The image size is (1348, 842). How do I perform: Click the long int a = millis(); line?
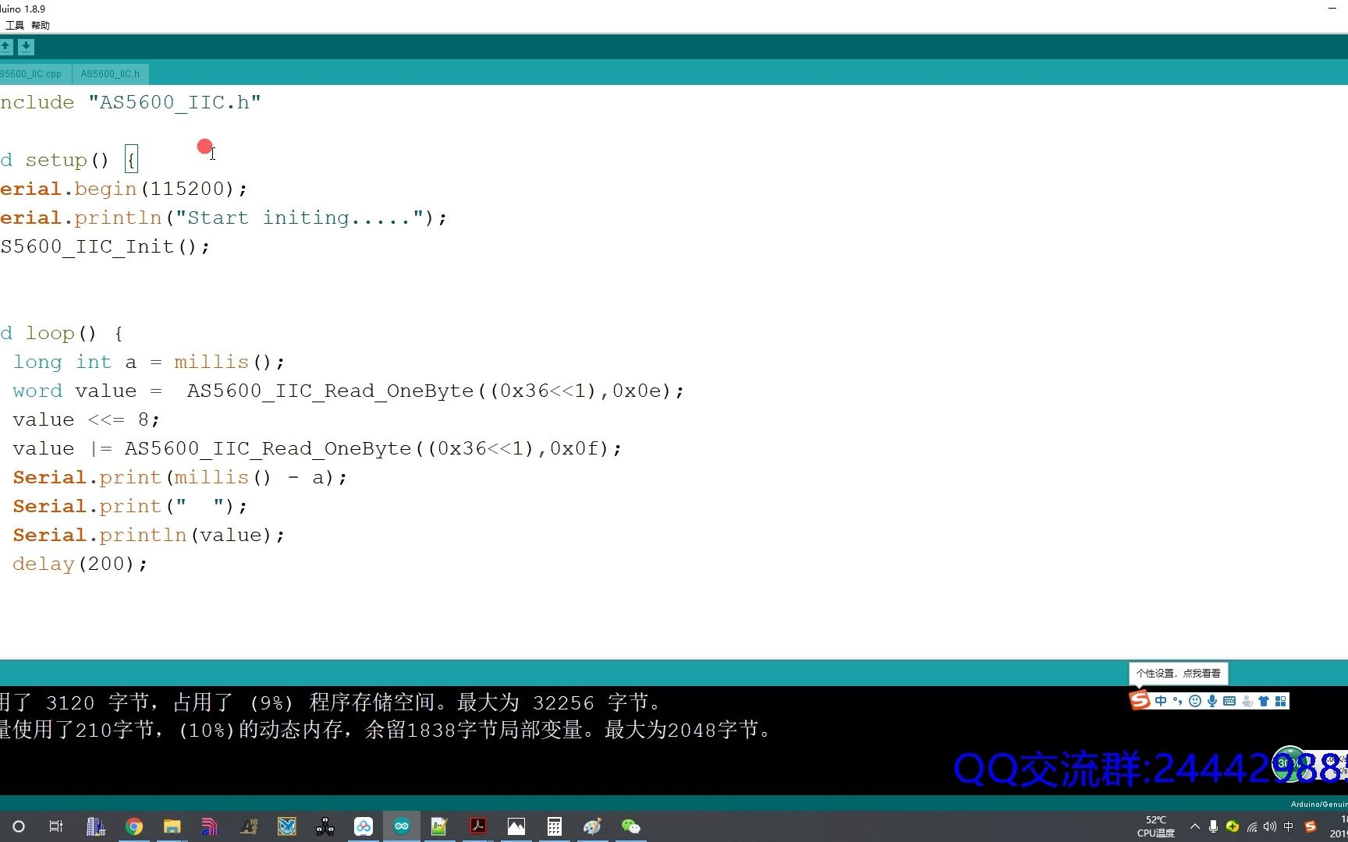point(149,362)
